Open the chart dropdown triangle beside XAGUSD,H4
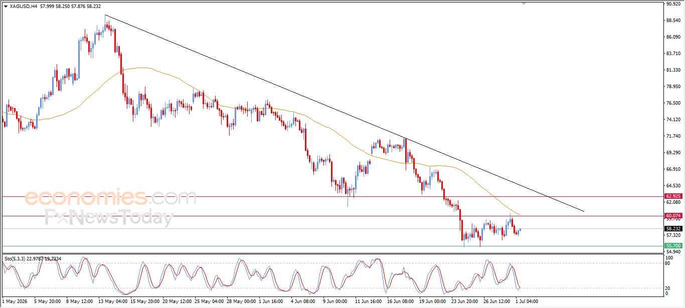Screen dimensions: 685x308 click(6, 7)
